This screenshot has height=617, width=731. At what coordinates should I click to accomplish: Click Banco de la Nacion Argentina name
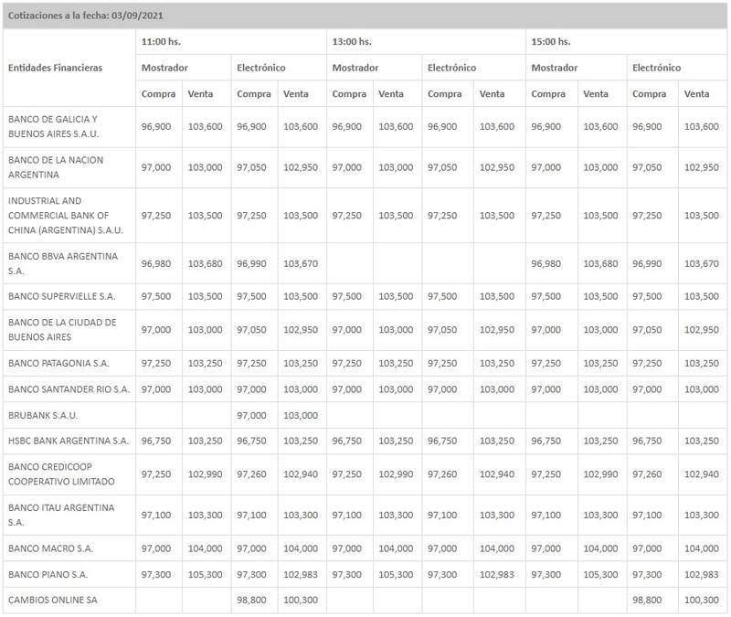(55, 167)
